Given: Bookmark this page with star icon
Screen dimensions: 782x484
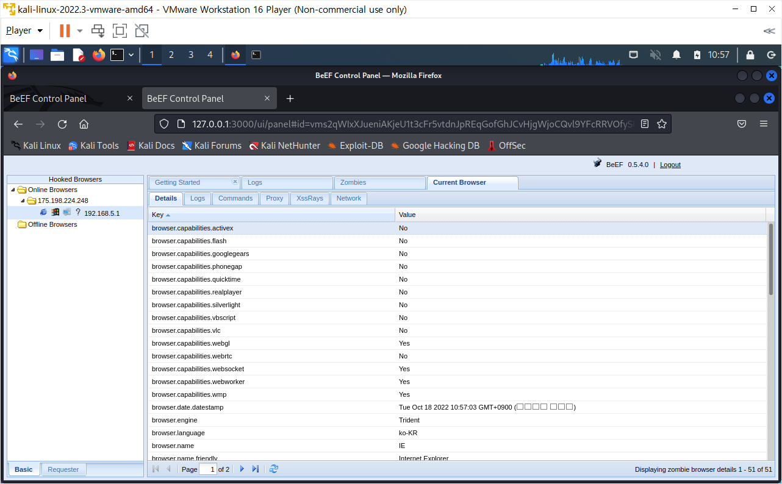Looking at the screenshot, I should click(x=661, y=124).
